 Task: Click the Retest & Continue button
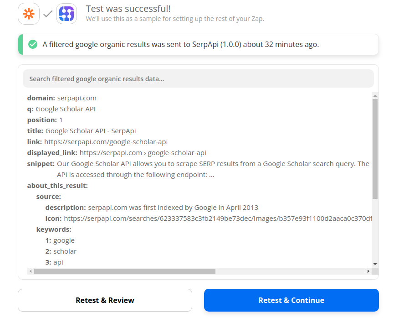pos(291,300)
